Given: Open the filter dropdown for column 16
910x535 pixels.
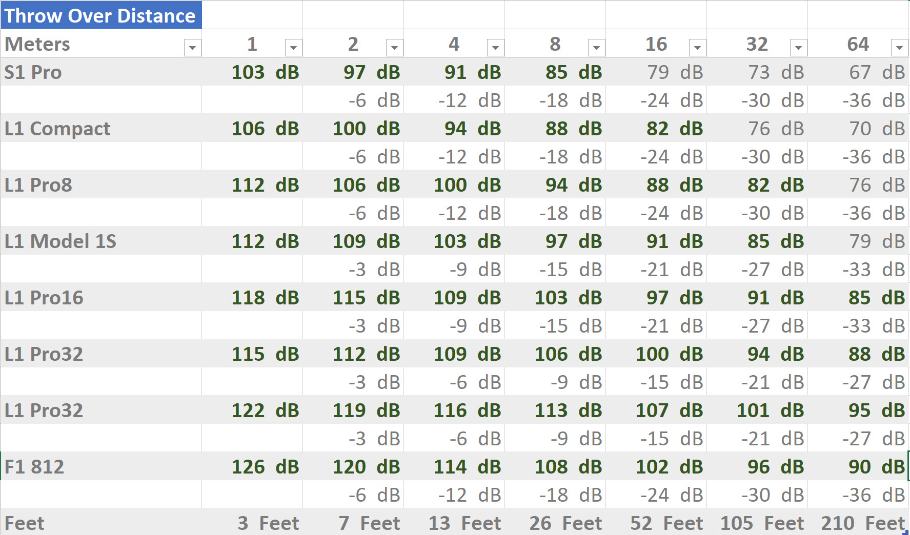Looking at the screenshot, I should click(x=697, y=48).
